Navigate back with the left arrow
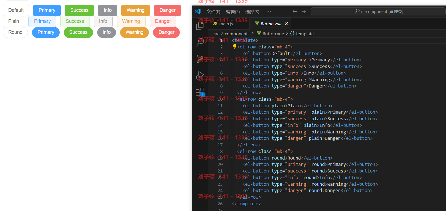The image size is (446, 211). coord(295,11)
